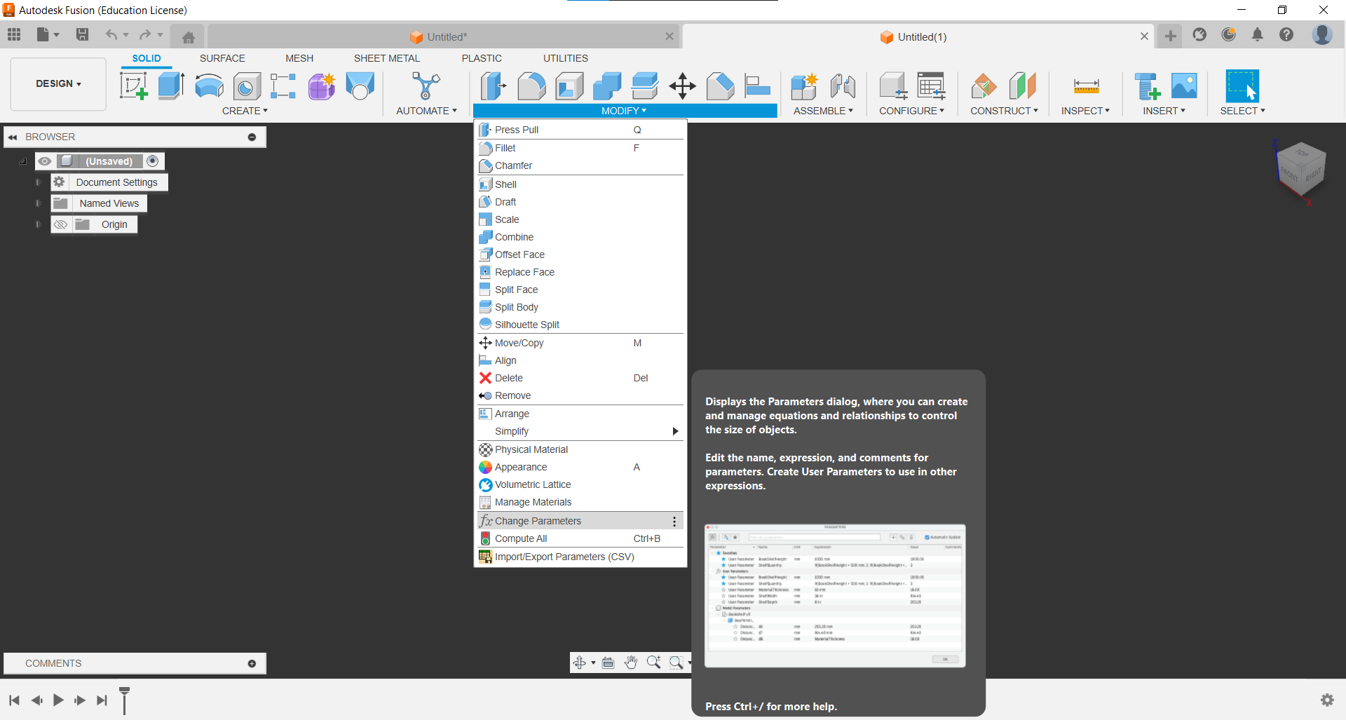Image resolution: width=1346 pixels, height=720 pixels.
Task: Open the CONSTRUCT dropdown menu
Action: [x=1004, y=111]
